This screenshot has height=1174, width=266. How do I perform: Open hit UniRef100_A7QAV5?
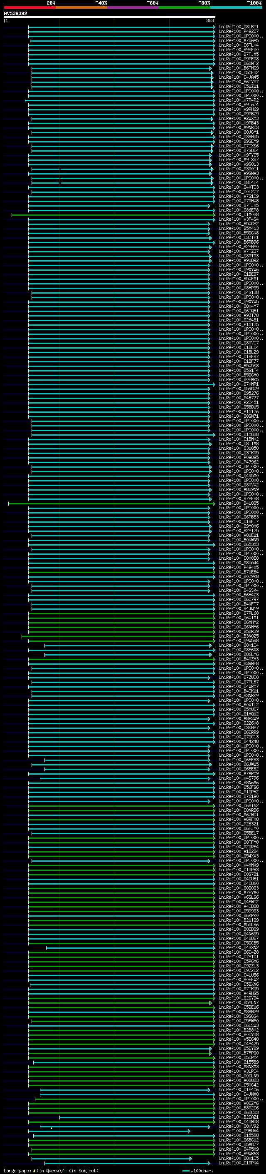pyautogui.click(x=239, y=41)
